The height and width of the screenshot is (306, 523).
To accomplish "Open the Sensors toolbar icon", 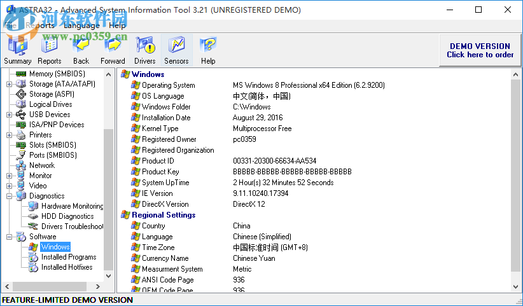I will click(176, 50).
